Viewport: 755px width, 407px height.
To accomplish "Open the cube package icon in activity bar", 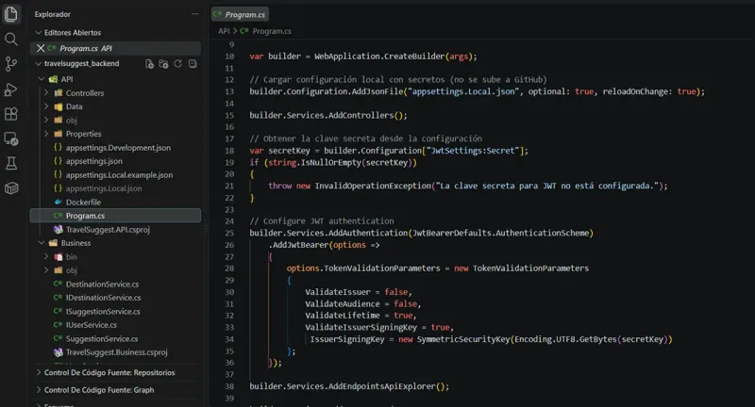I will click(11, 188).
